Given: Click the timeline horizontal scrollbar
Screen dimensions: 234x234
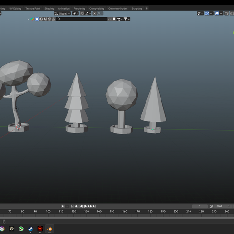Looking at the screenshot, I should [x=117, y=218].
